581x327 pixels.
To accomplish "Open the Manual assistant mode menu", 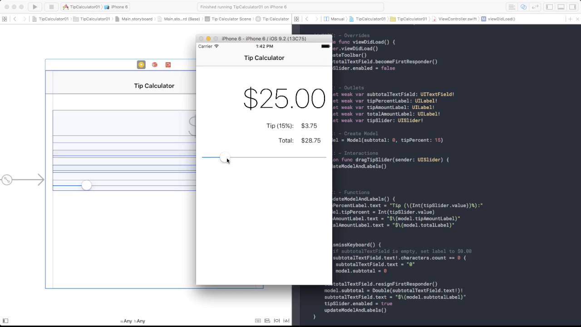I will tap(334, 19).
